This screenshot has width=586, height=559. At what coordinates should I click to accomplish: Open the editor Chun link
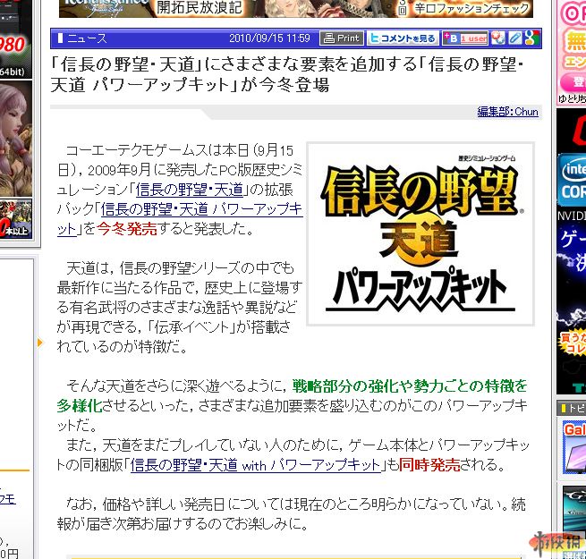[507, 112]
